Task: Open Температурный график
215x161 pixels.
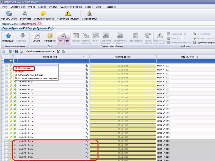Action: [120, 38]
